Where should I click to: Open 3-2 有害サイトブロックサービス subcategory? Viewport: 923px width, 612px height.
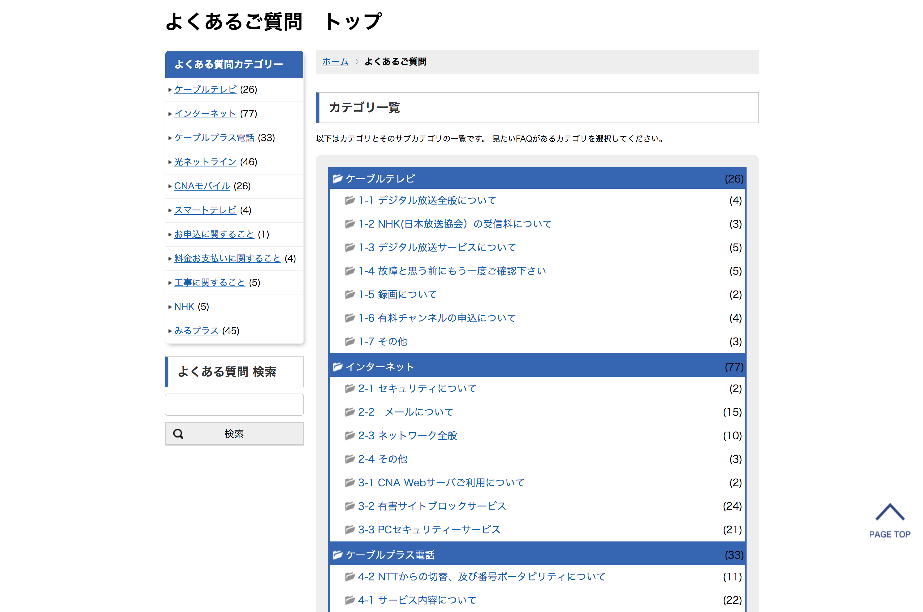pyautogui.click(x=432, y=506)
